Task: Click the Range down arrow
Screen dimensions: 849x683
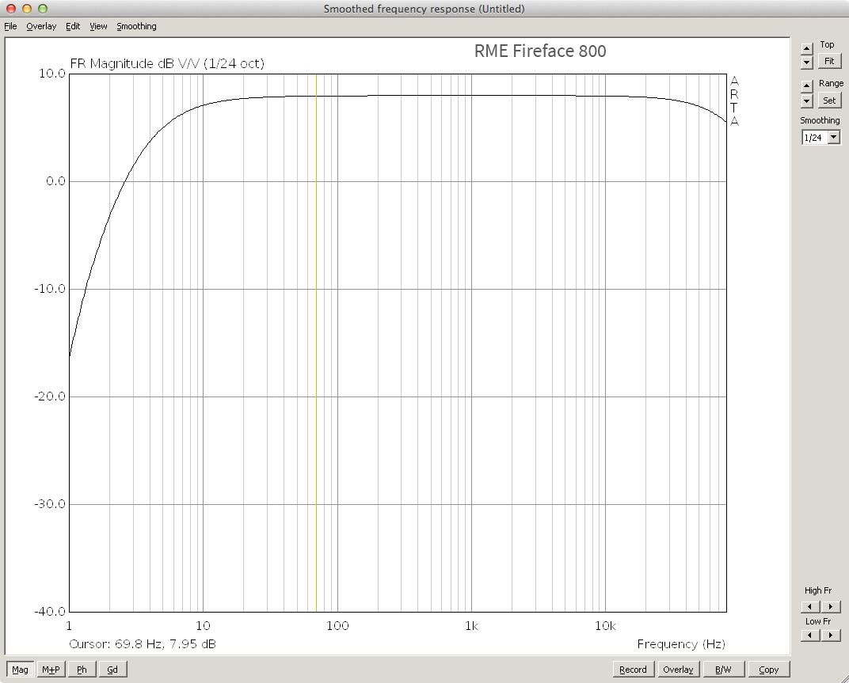Action: tap(807, 101)
